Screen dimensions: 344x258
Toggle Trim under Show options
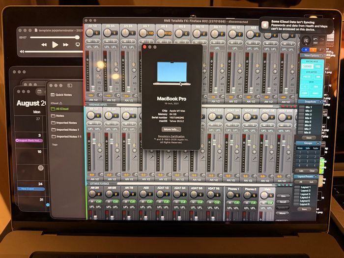point(316,87)
